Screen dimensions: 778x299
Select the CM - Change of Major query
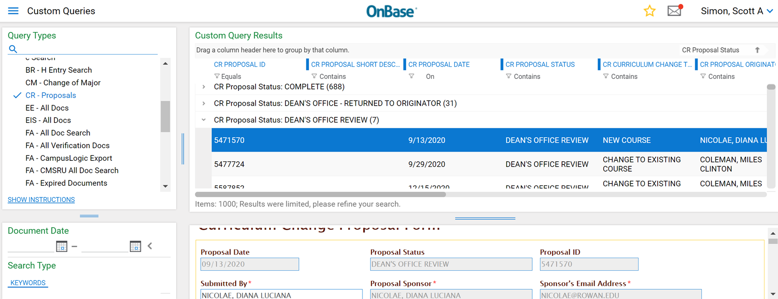click(63, 83)
